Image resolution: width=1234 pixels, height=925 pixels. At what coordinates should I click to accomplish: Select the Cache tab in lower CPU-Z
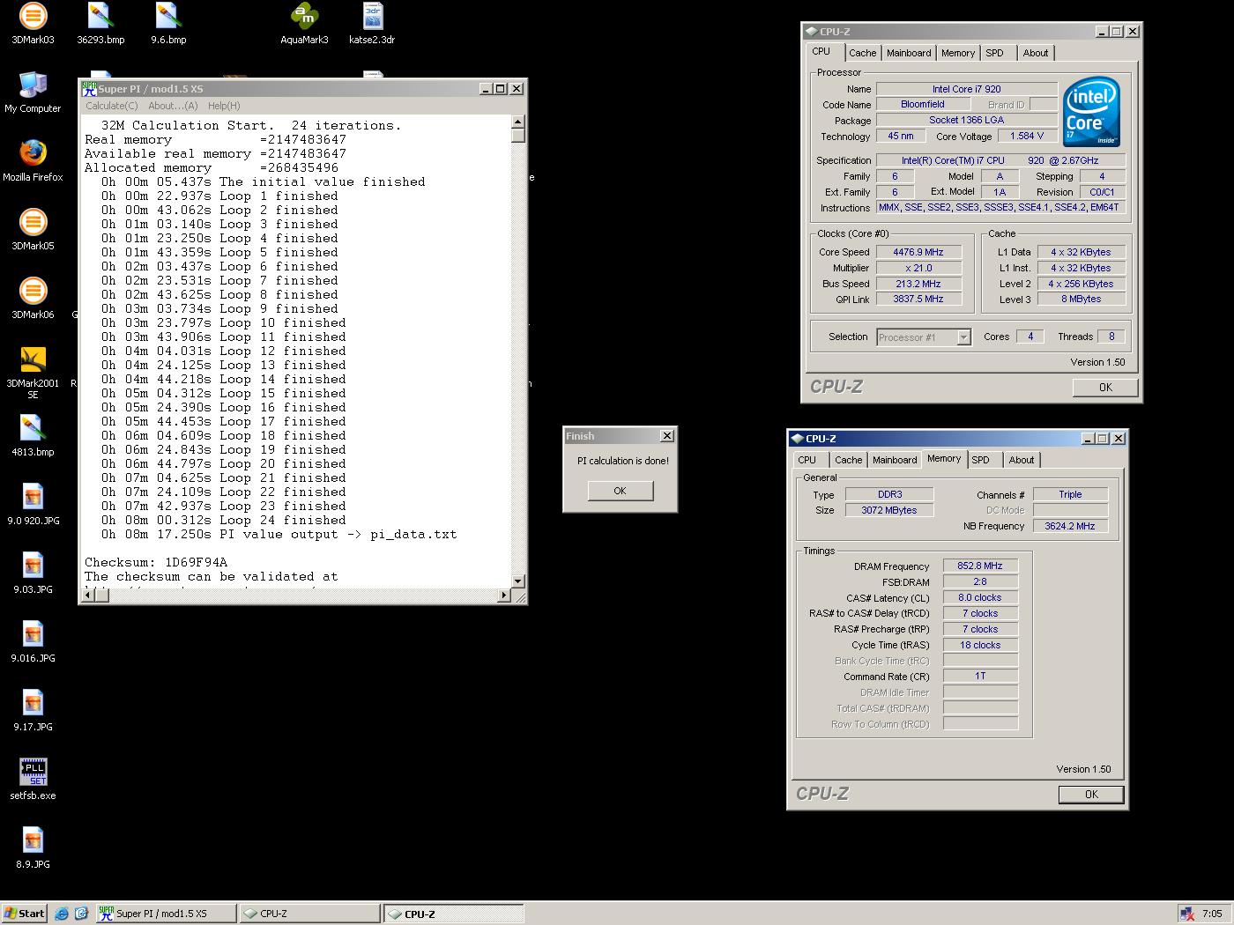(848, 460)
